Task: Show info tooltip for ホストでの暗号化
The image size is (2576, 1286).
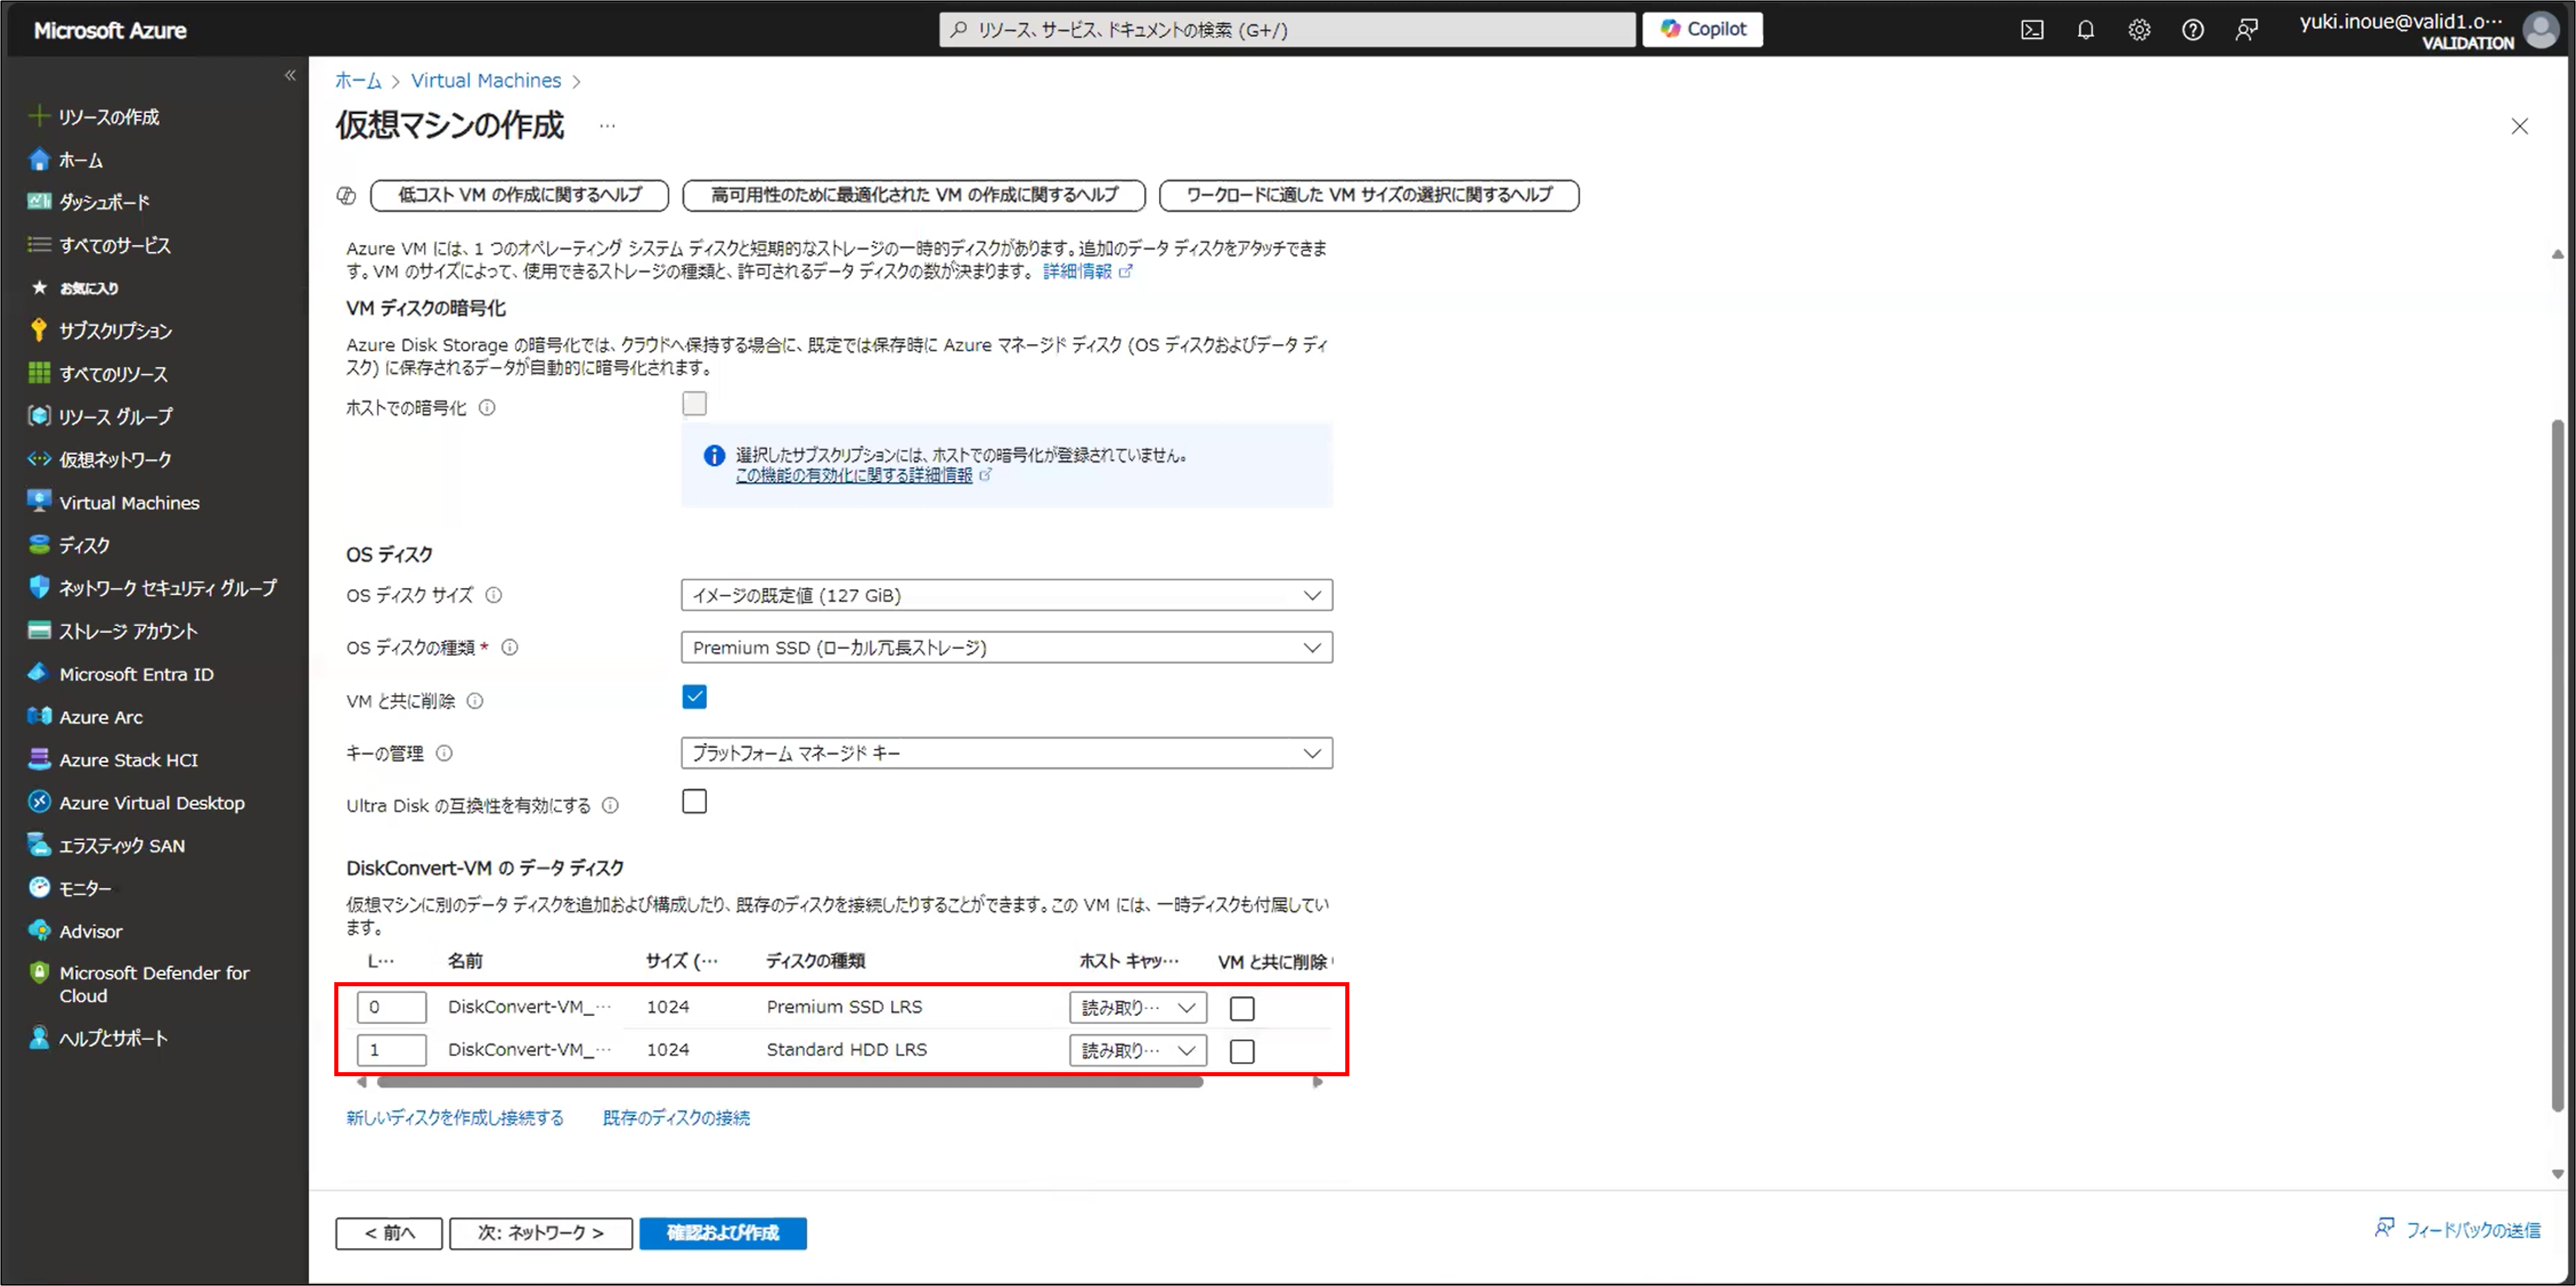Action: click(x=487, y=408)
